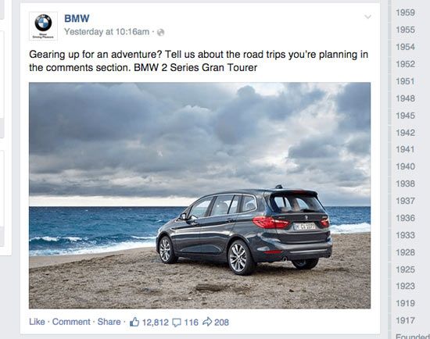430x339 pixels.
Task: Jump to 1945 in the timeline
Action: pos(405,116)
